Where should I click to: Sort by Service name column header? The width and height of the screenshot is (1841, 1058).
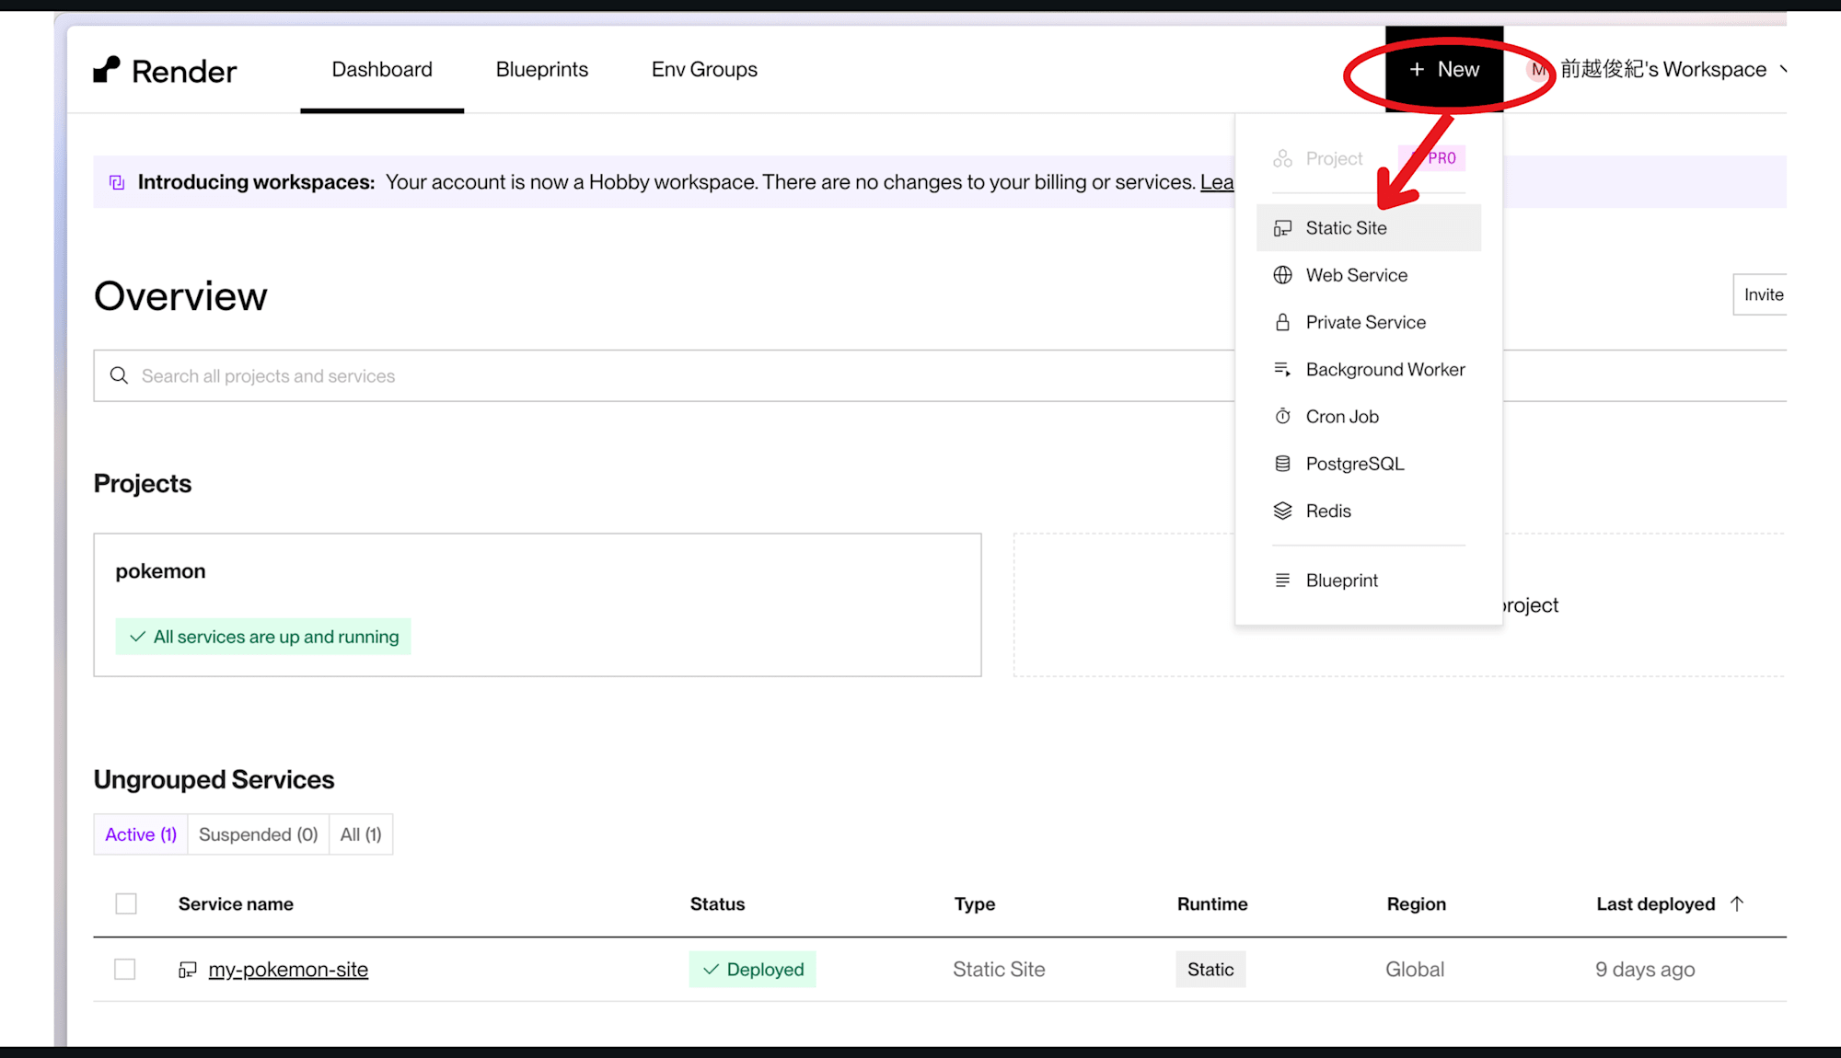tap(236, 903)
